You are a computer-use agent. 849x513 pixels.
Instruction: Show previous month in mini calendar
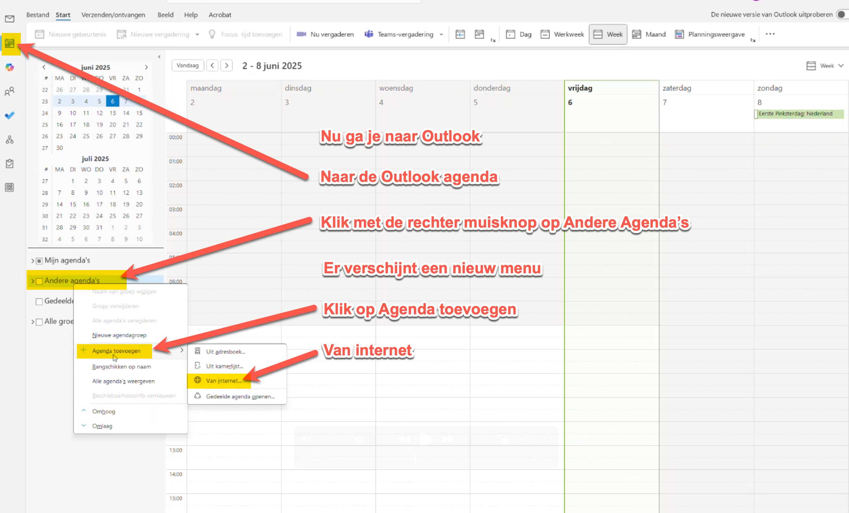point(44,67)
